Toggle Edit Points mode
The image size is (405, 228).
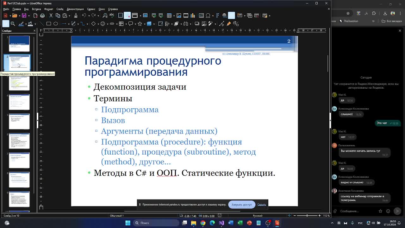(x=221, y=24)
